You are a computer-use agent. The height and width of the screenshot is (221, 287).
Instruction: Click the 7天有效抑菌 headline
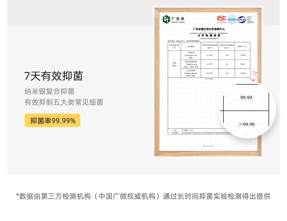(53, 76)
